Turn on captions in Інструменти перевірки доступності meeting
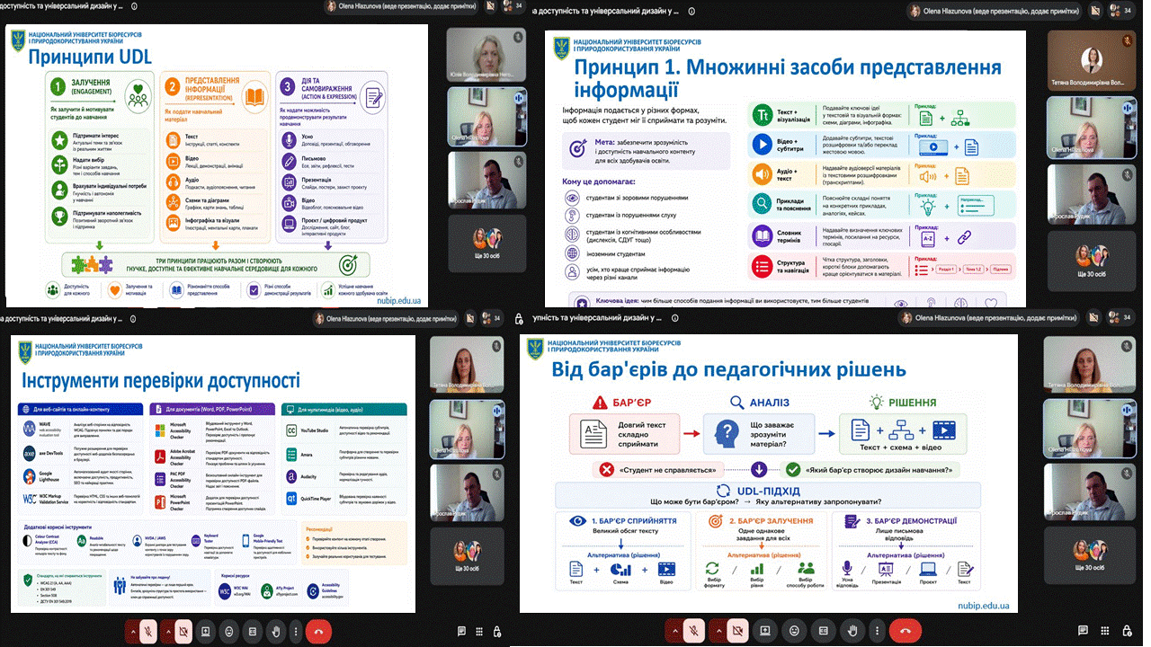The height and width of the screenshot is (647, 1151). point(253,631)
